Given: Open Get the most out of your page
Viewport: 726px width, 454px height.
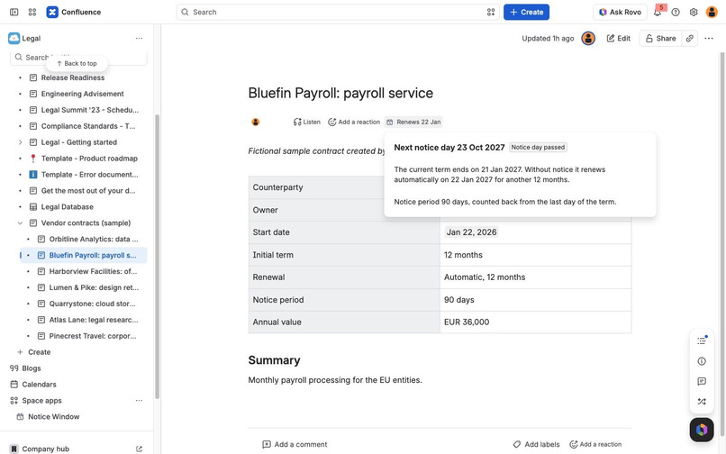Looking at the screenshot, I should pyautogui.click(x=88, y=191).
